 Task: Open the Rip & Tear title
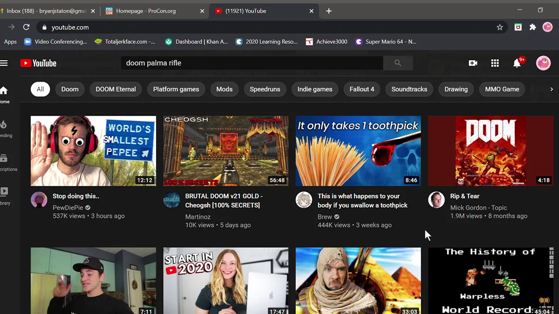click(x=465, y=196)
